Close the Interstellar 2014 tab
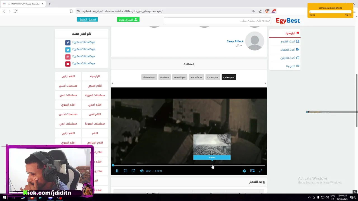 pos(43,4)
